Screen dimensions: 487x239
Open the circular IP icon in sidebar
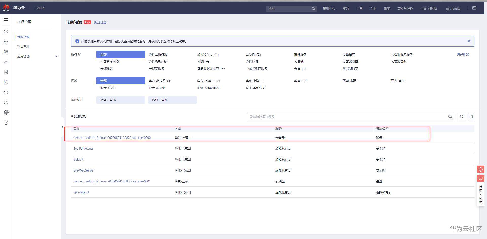[x=6, y=123]
